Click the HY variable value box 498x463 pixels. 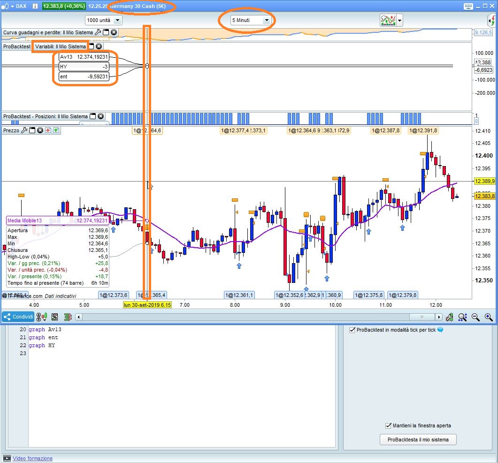coord(84,67)
